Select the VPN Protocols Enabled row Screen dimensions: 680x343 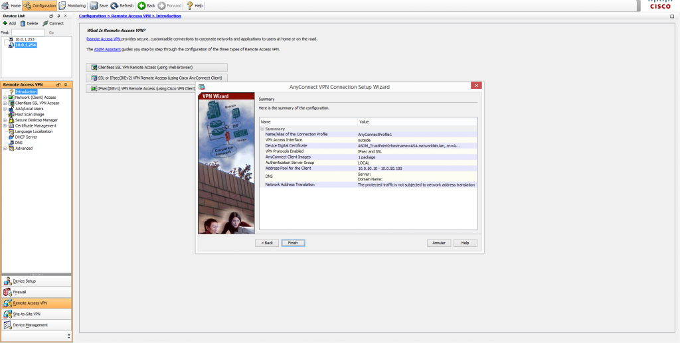point(368,151)
